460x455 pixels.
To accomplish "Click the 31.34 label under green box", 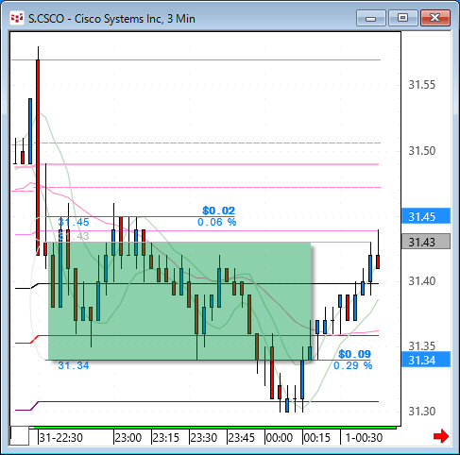I will [x=74, y=365].
